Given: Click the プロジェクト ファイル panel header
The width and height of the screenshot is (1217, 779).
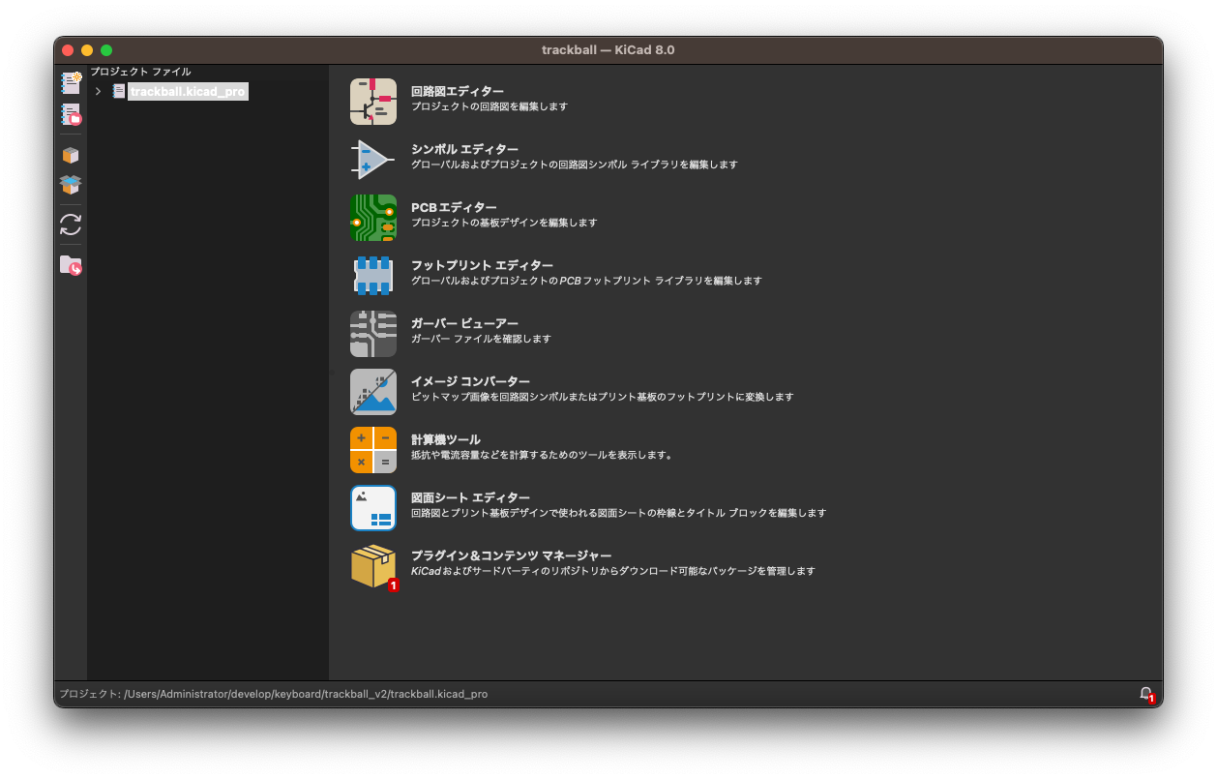Looking at the screenshot, I should tap(141, 72).
